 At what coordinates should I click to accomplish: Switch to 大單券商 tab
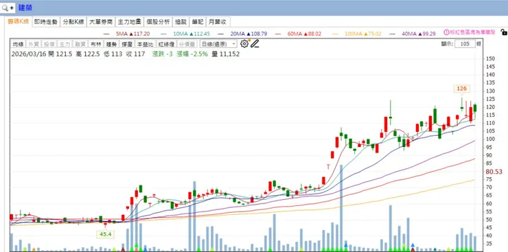click(x=101, y=22)
